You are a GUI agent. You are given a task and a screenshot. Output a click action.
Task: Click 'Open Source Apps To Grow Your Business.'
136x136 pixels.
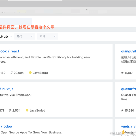31,132
